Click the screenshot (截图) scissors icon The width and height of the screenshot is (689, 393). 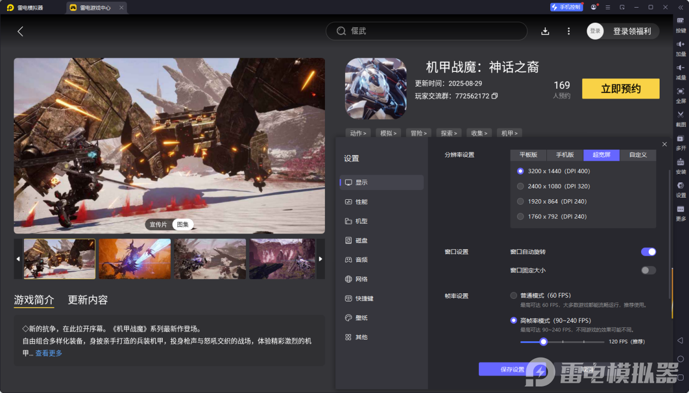coord(680,115)
